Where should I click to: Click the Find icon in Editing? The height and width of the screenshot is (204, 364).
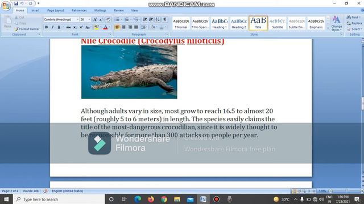[x=349, y=18]
